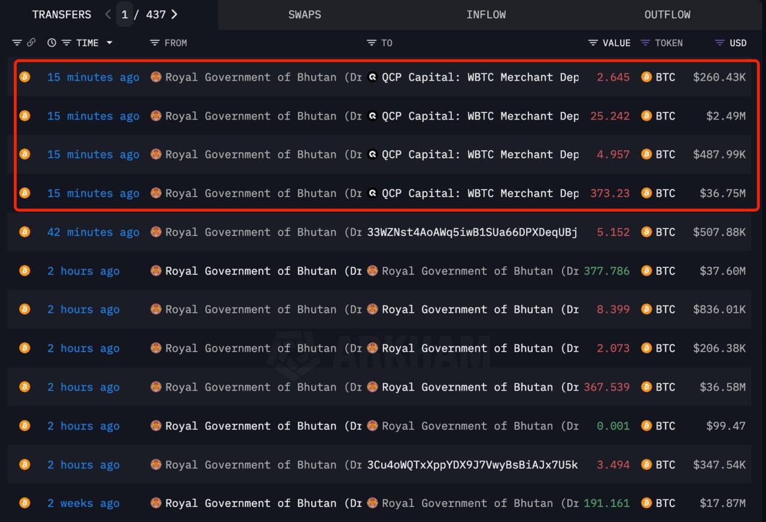The height and width of the screenshot is (522, 766).
Task: Click the $487.99K amount
Action: pyautogui.click(x=719, y=154)
